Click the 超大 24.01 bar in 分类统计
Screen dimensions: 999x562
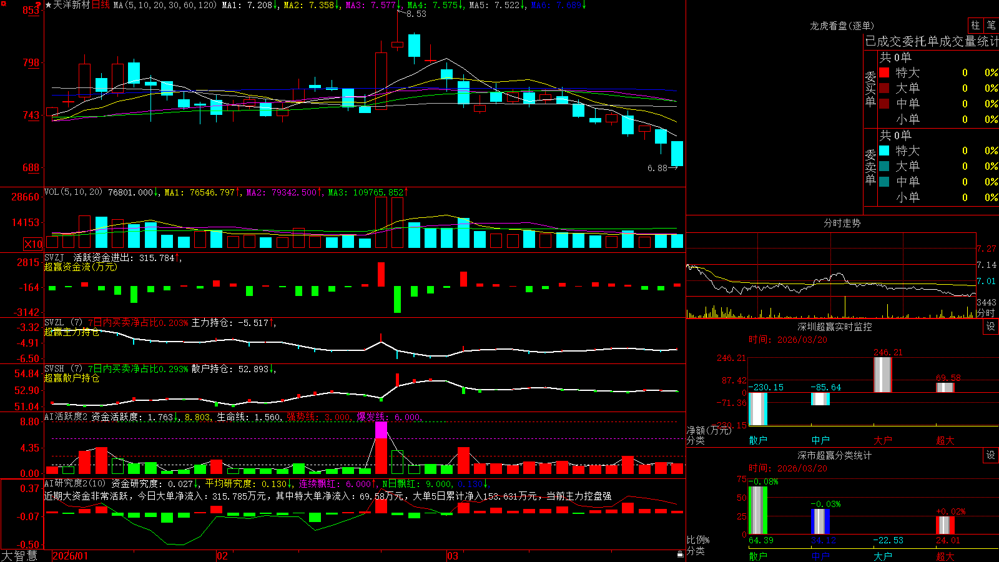[x=945, y=525]
